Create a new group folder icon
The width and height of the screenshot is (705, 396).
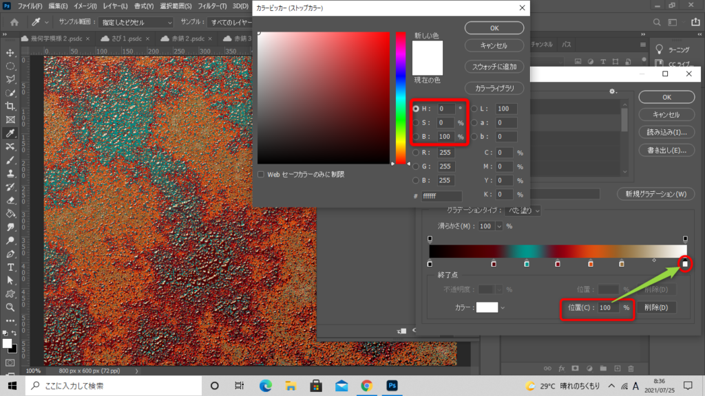point(603,368)
